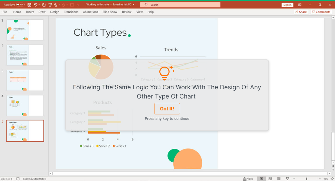Click the orange Series 1 bar in Products chart

coord(104,132)
